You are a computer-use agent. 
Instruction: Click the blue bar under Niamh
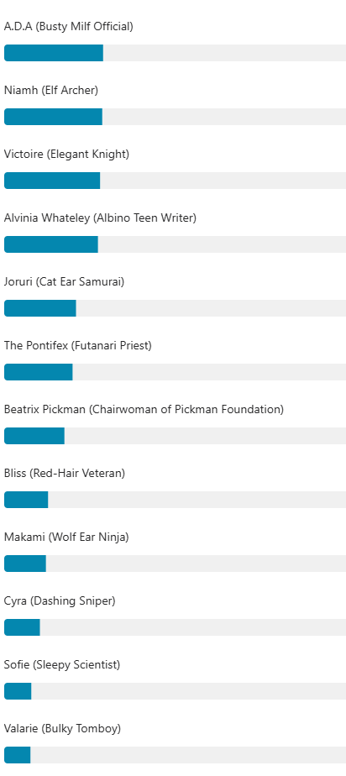point(53,117)
